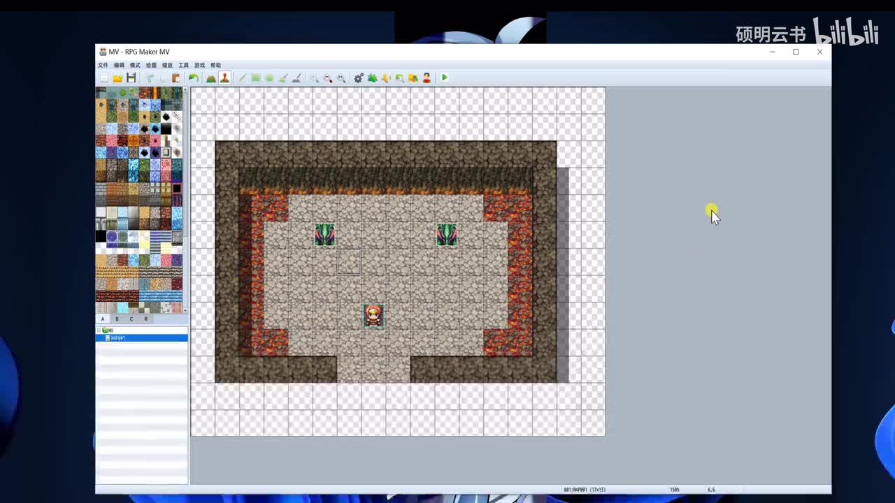
Task: Select the Shadow Pen tool
Action: [x=296, y=78]
